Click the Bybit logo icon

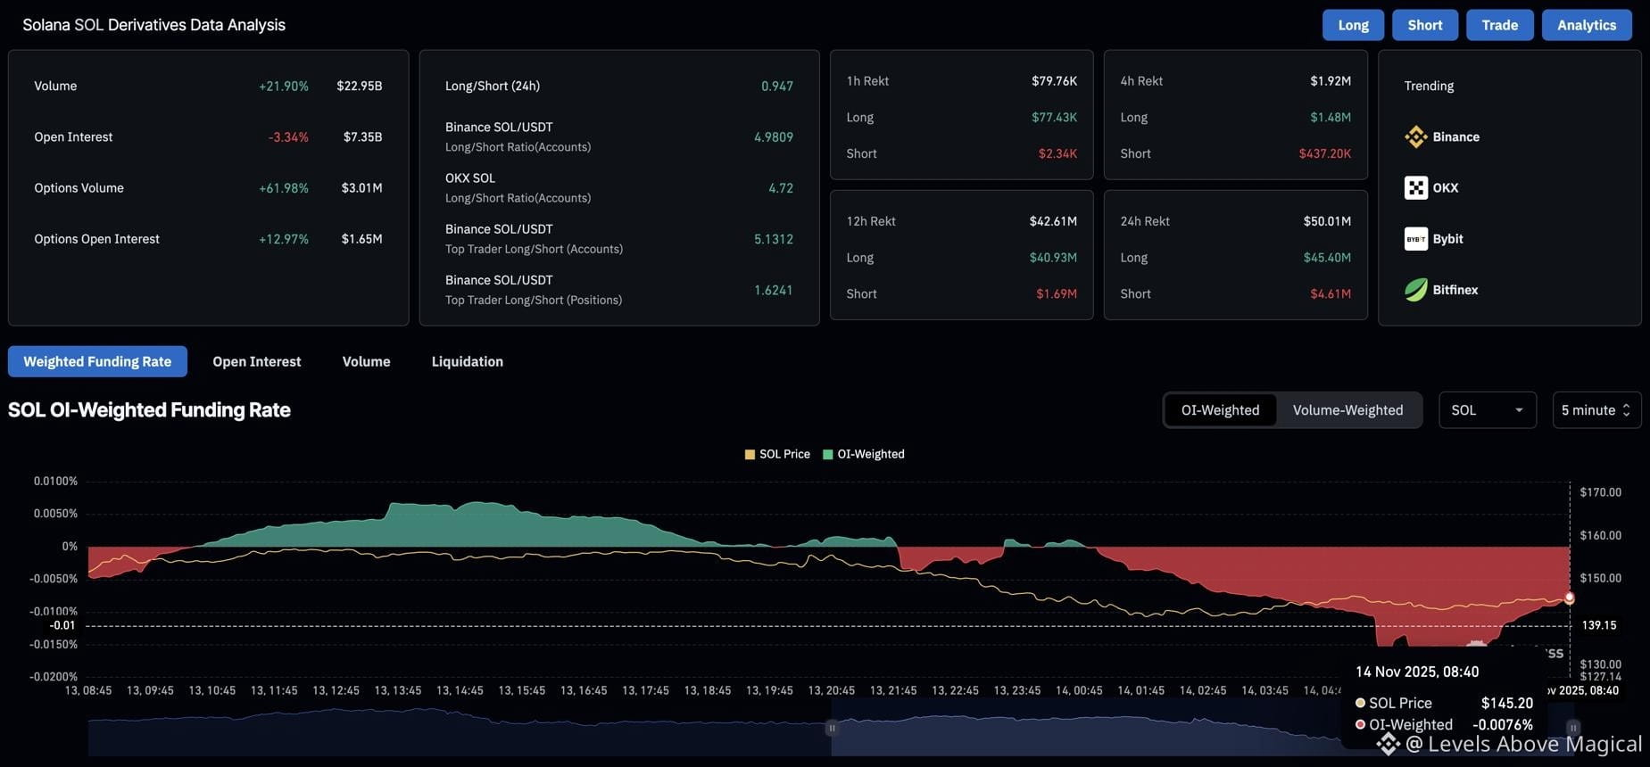(x=1415, y=238)
